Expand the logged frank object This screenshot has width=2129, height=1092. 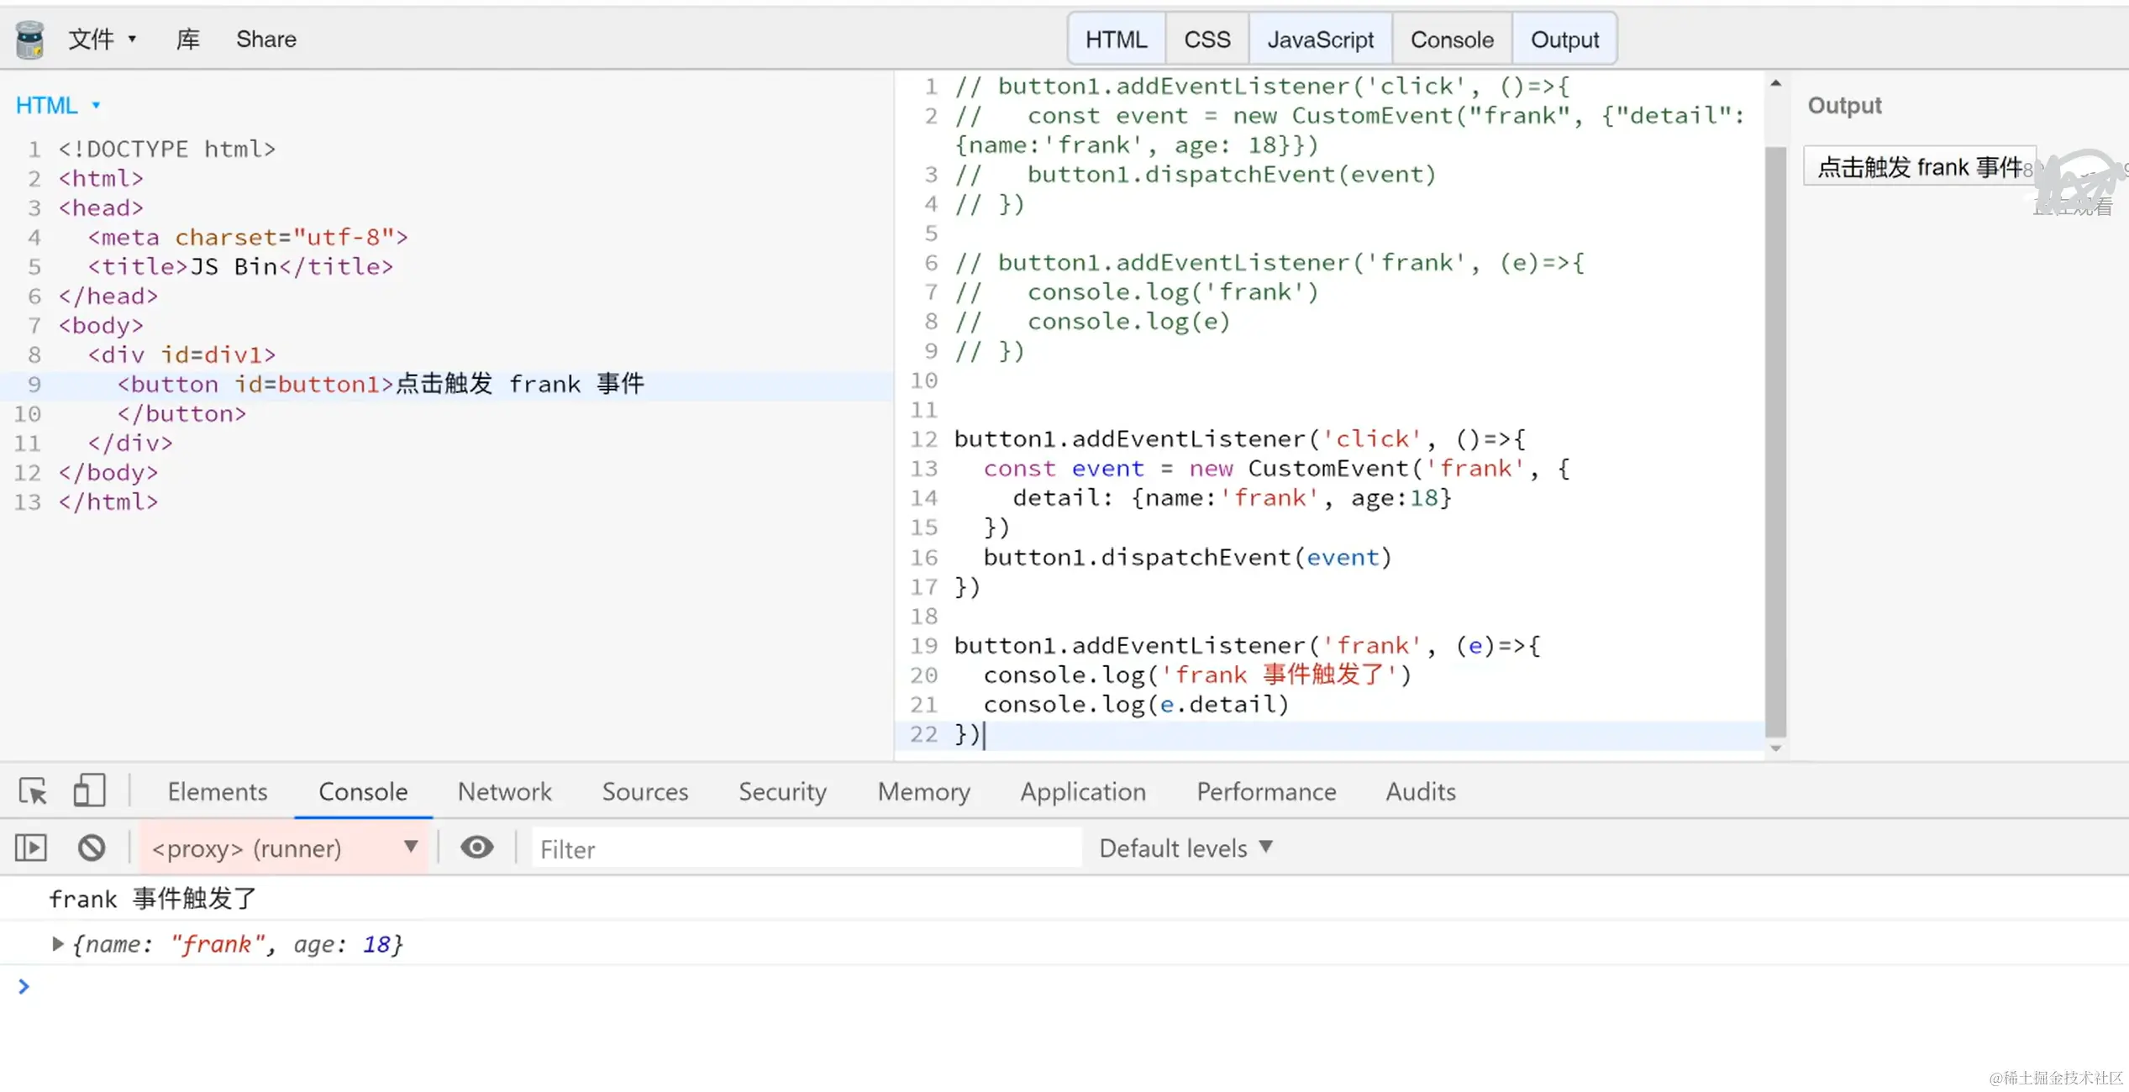57,944
